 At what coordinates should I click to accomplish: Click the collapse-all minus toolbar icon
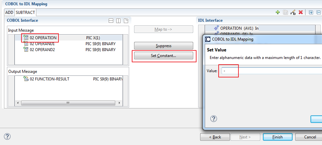point(319,13)
